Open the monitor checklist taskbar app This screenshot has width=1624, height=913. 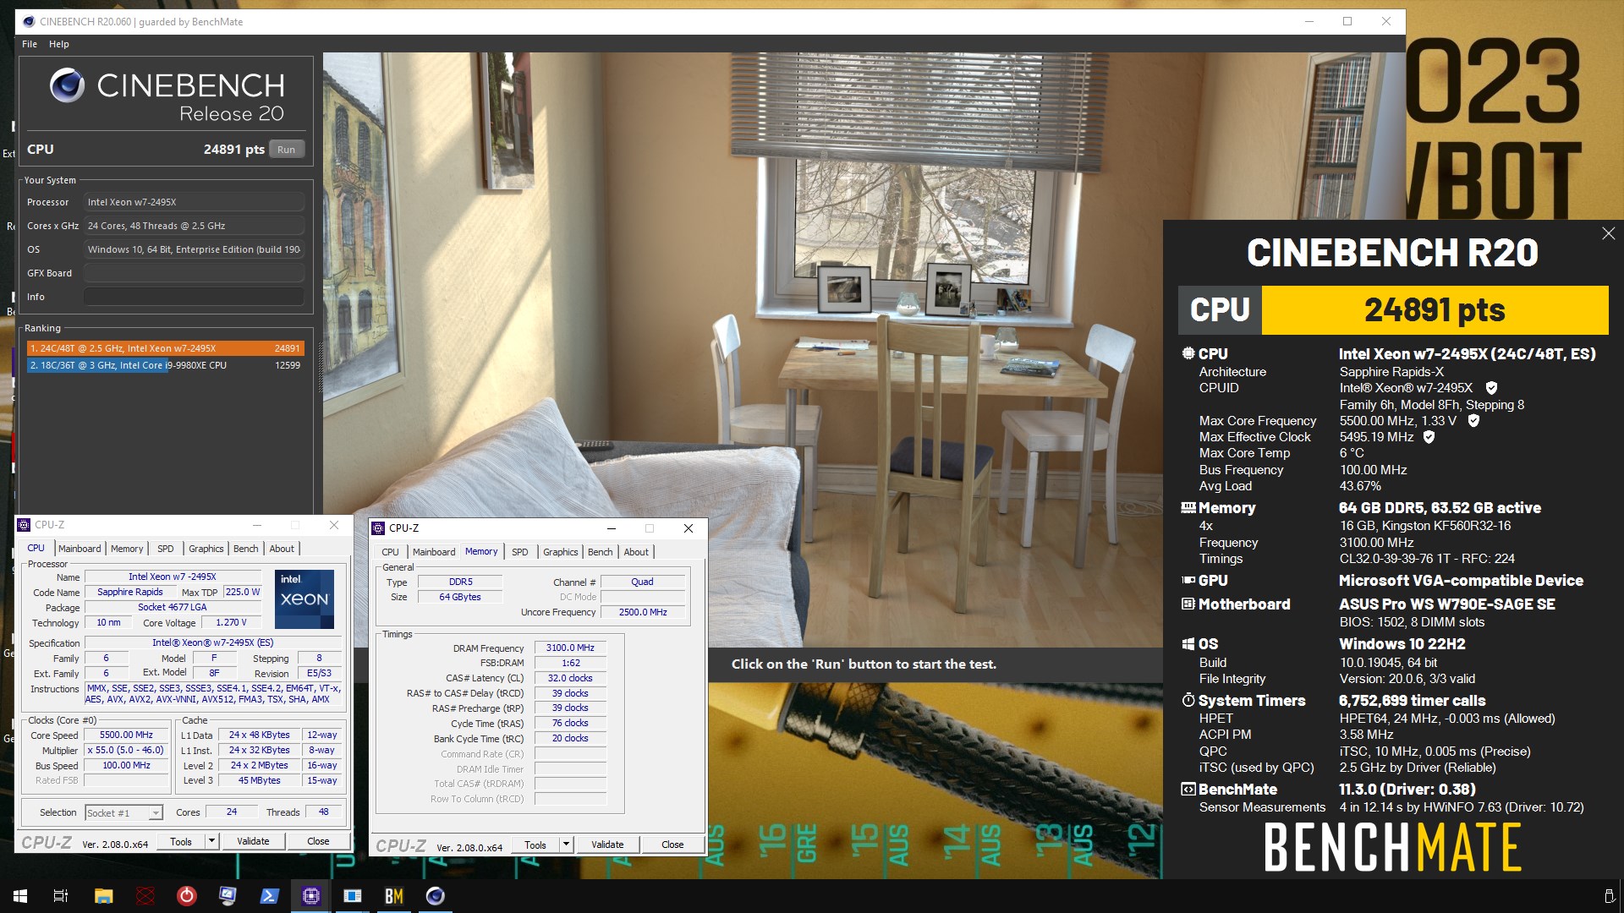pos(228,896)
